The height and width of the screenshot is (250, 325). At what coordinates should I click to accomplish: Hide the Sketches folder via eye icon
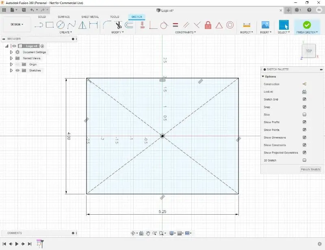coord(17,70)
